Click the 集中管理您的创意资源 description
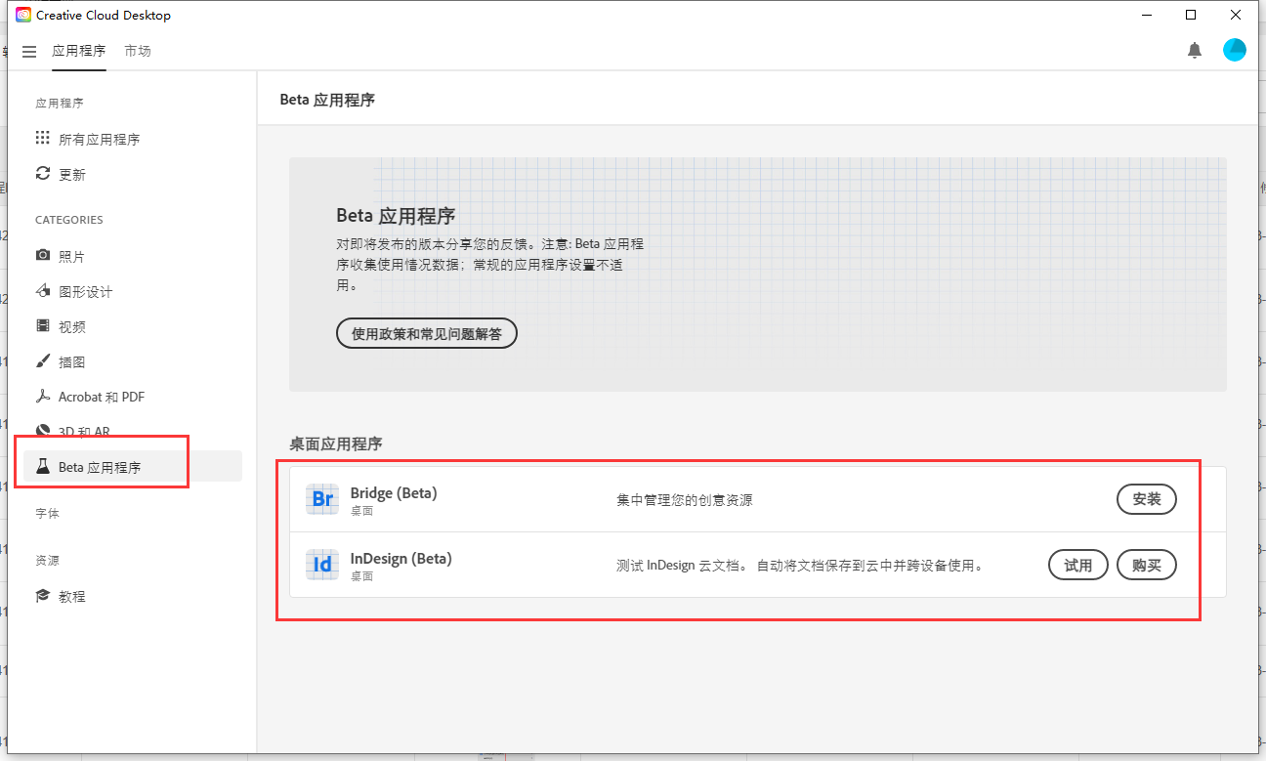Screen dimensions: 1266x761 click(685, 500)
